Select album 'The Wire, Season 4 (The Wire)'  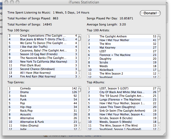click(122, 126)
